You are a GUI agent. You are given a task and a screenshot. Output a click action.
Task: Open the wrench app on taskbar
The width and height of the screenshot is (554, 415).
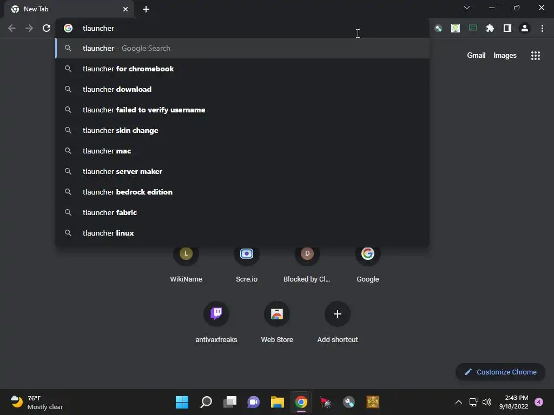click(x=349, y=402)
